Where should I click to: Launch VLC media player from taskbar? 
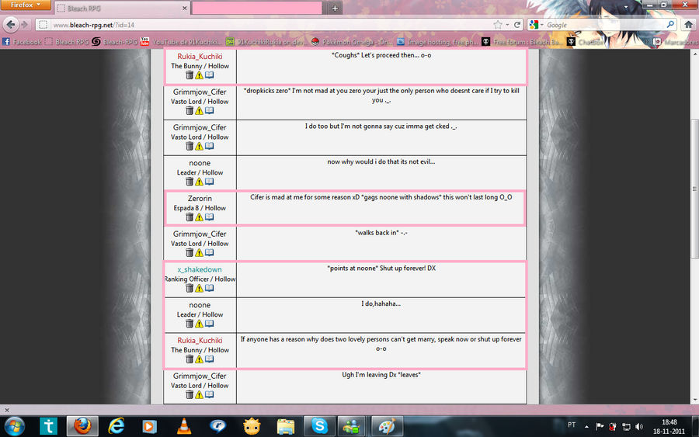point(183,426)
